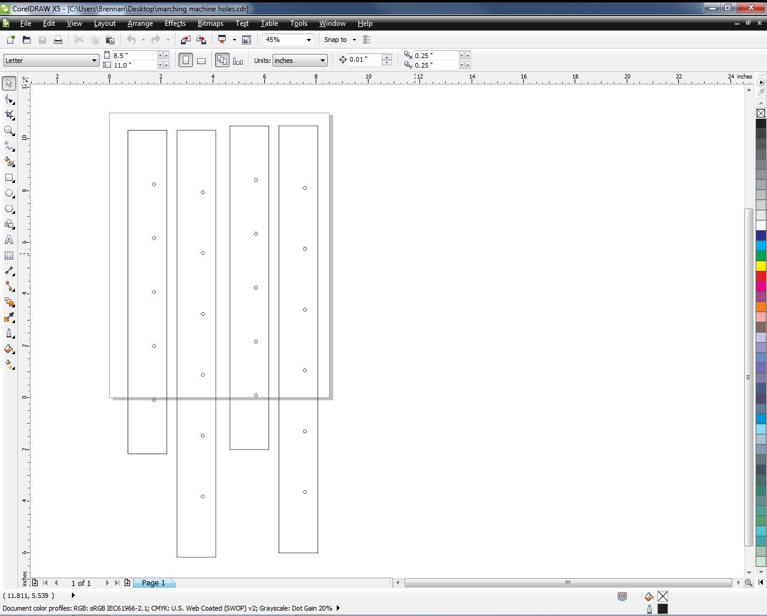Expand the color profiles status arrow
This screenshot has width=767, height=616.
339,608
